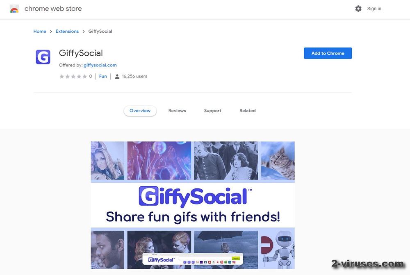Screen dimensions: 410x275
Task: Open the Extensions breadcrumb link
Action: 67,32
